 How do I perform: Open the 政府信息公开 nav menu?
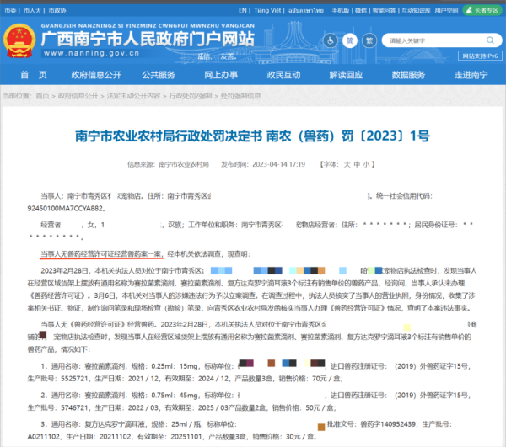coord(96,75)
